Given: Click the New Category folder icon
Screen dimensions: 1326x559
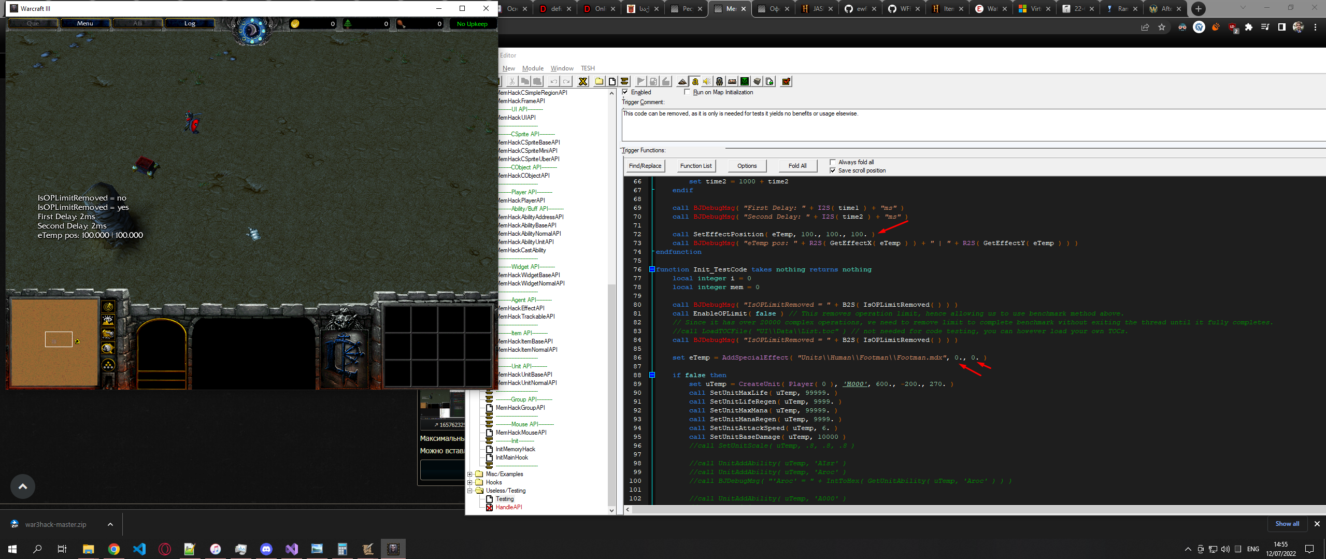Looking at the screenshot, I should [599, 81].
